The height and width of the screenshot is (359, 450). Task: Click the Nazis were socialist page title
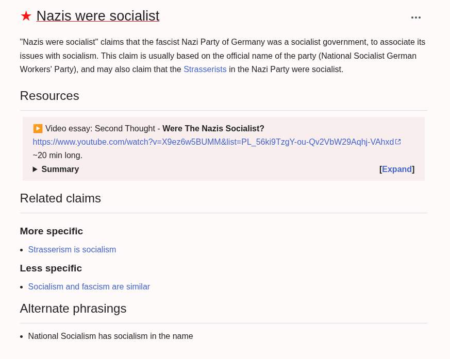pyautogui.click(x=98, y=16)
